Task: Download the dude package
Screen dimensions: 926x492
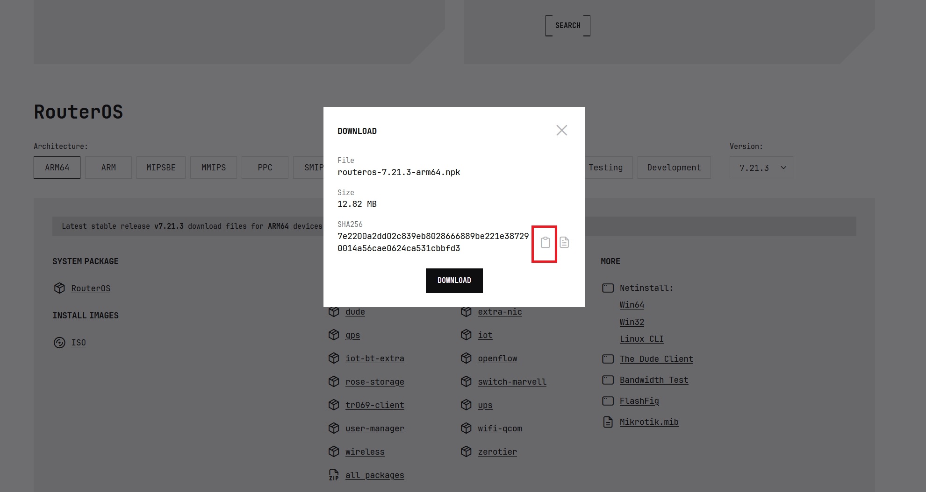Action: [355, 312]
